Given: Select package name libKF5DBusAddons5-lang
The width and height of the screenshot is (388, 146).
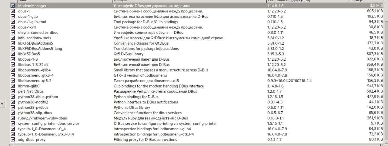Looking at the screenshot, I should 40,49.
